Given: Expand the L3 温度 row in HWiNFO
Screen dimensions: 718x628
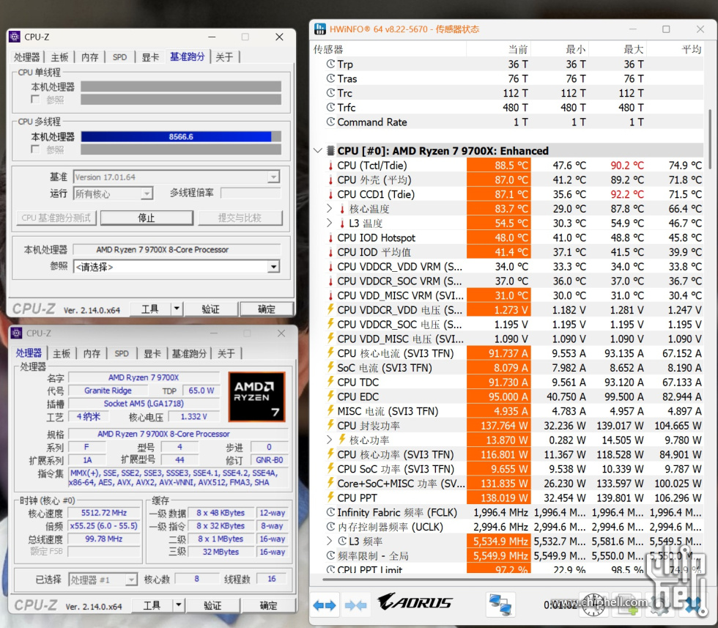Looking at the screenshot, I should (329, 223).
